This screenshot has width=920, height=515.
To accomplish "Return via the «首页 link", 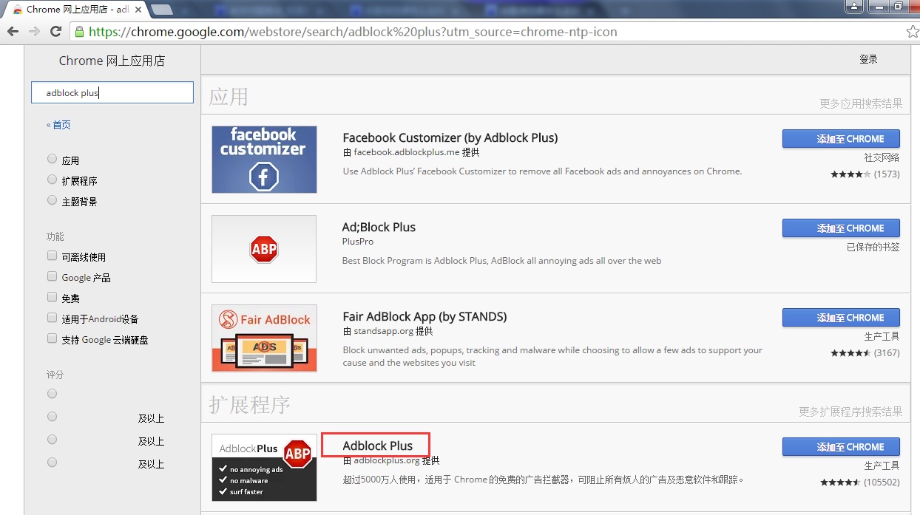I will pyautogui.click(x=58, y=125).
